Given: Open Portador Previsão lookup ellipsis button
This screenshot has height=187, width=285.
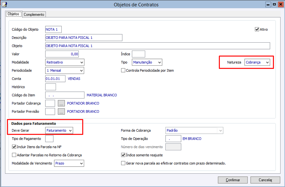Looking at the screenshot, I should click(61, 112).
